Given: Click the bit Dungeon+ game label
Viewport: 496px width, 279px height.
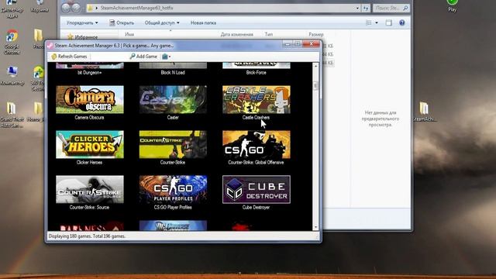Looking at the screenshot, I should click(x=90, y=72).
